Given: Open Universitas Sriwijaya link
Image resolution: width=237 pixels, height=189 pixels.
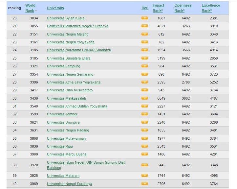Looking at the screenshot, I should [x=63, y=122].
